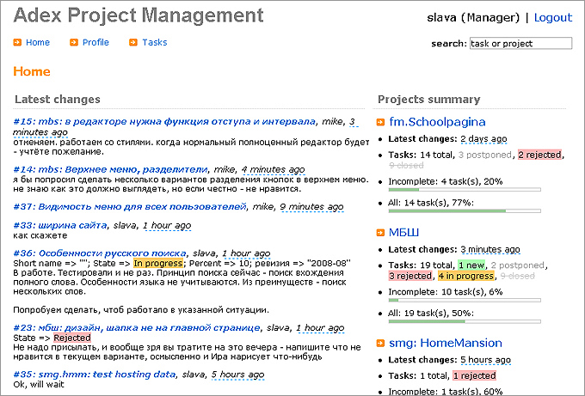The image size is (585, 396).
Task: Click the 'Projects summary' section heading
Action: (x=429, y=100)
